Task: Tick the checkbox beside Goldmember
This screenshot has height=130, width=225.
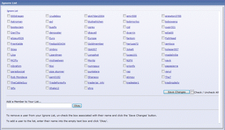Action: 86,44
